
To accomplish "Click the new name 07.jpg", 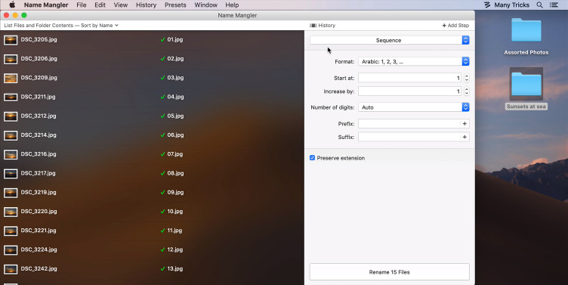I will tap(175, 154).
